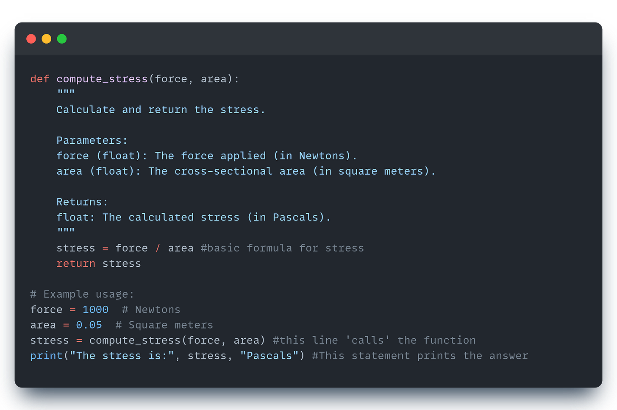Click the 0.05 area value
This screenshot has height=410, width=617.
coord(89,325)
